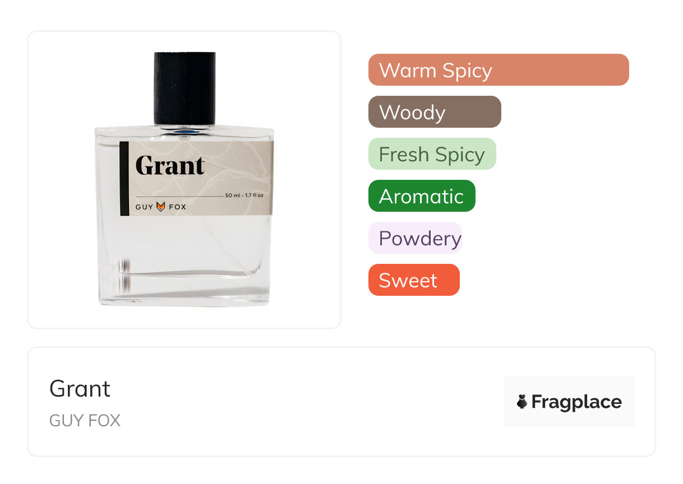This screenshot has width=683, height=484.
Task: Click the Fragplace logo badge background
Action: pos(569,402)
